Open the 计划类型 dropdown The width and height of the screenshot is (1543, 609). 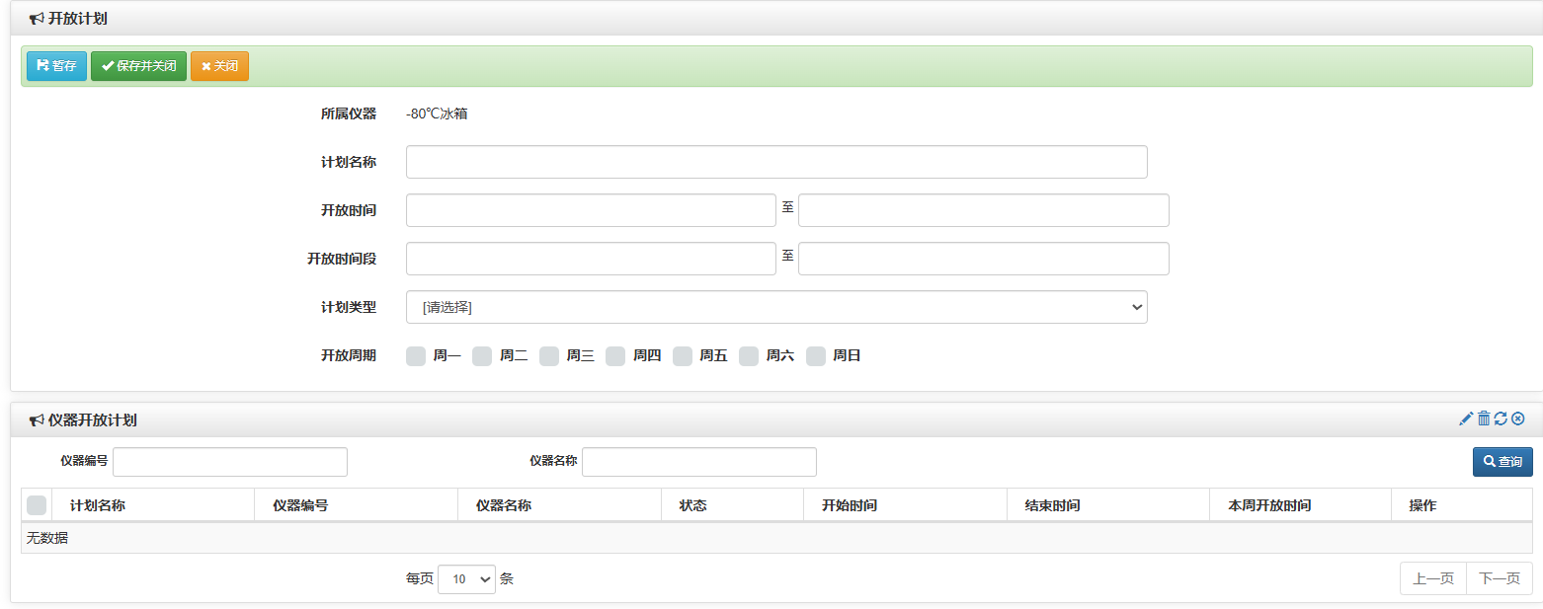tap(776, 307)
